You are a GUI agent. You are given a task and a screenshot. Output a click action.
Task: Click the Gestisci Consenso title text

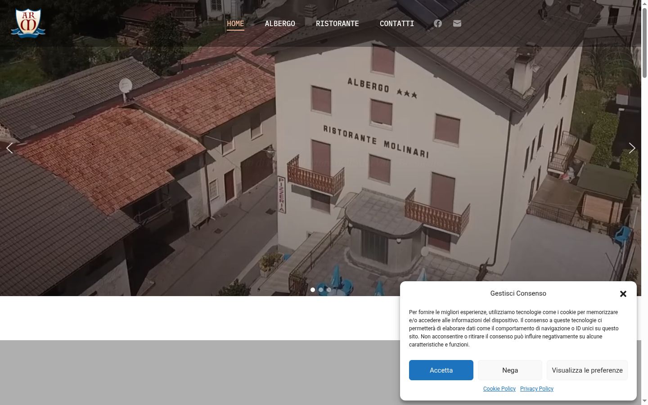[x=518, y=293]
